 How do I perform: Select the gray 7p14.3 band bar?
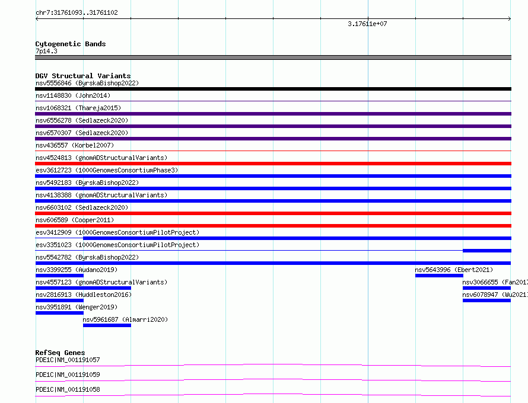(x=273, y=57)
